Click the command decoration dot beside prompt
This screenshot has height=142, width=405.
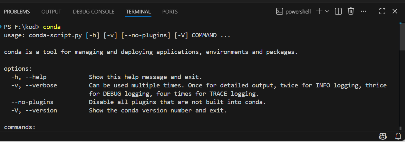coord(1,26)
